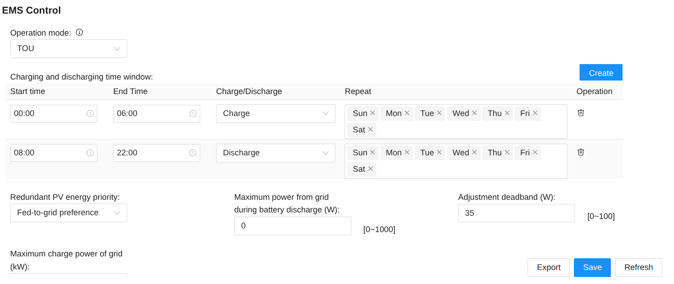674x284 pixels.
Task: Remove Sun tag from Charge row repeat
Action: 372,113
